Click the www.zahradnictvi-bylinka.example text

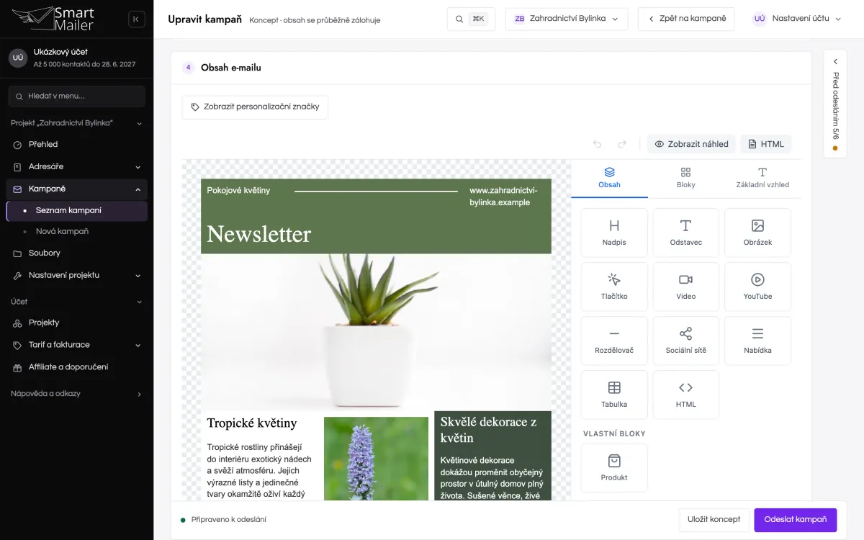coord(503,197)
